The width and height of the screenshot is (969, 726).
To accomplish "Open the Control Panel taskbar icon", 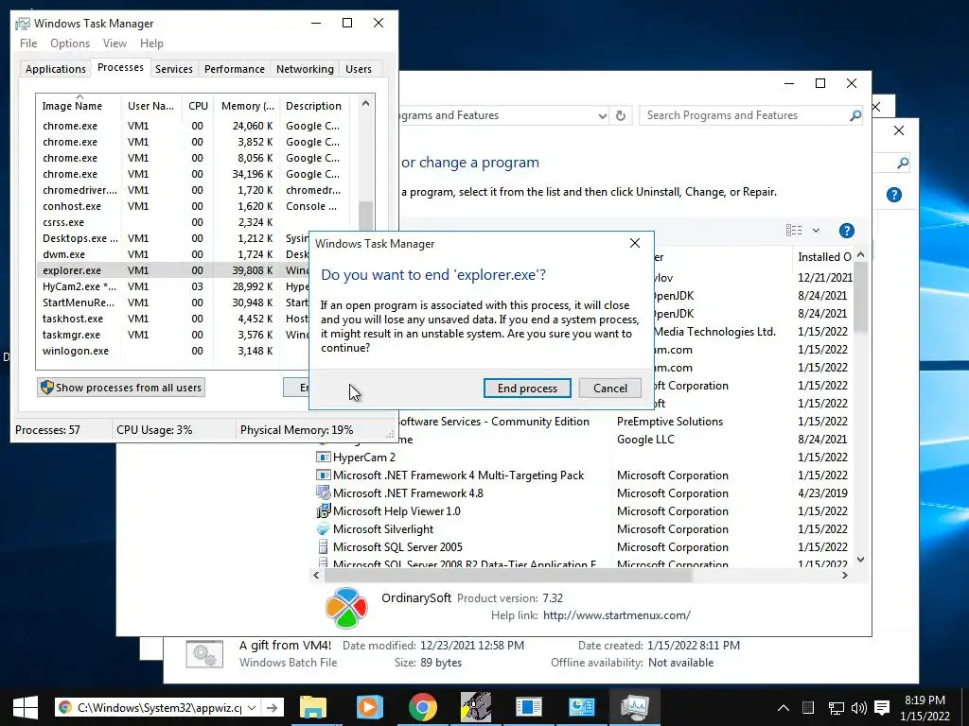I will [582, 707].
